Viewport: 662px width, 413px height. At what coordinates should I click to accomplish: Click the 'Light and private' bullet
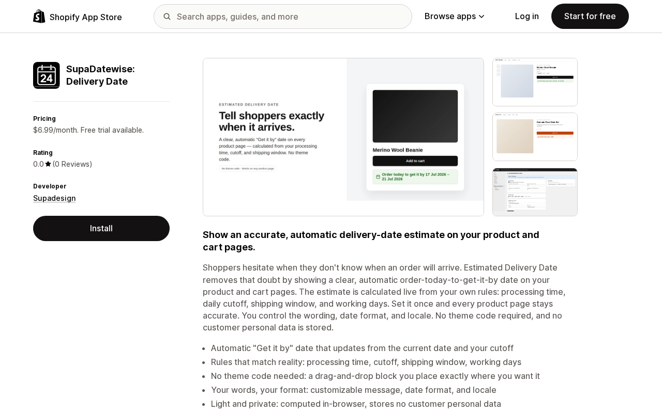click(x=356, y=404)
